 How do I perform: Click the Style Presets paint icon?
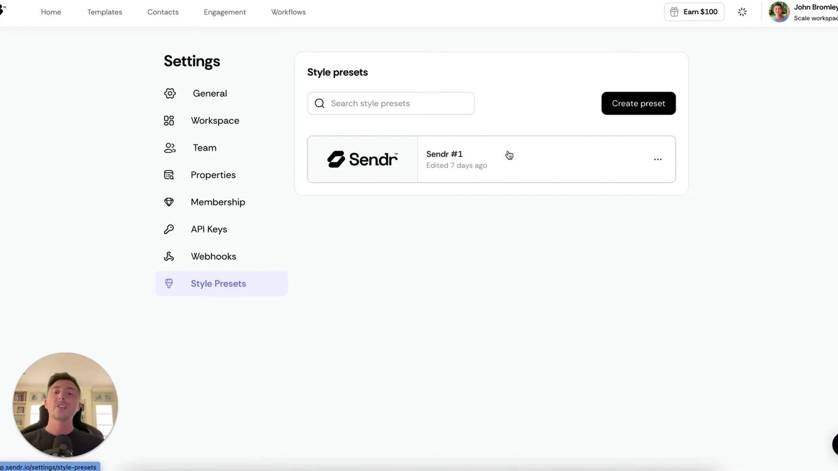[169, 283]
